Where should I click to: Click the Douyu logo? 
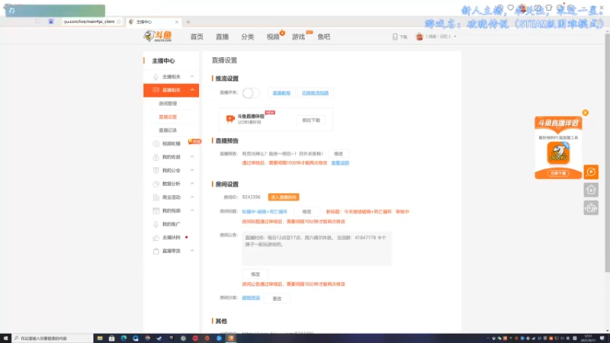coord(158,36)
